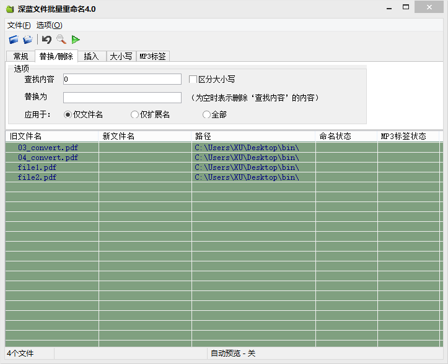Image resolution: width=448 pixels, height=364 pixels.
Task: Open the 选项(O) menu
Action: 49,25
